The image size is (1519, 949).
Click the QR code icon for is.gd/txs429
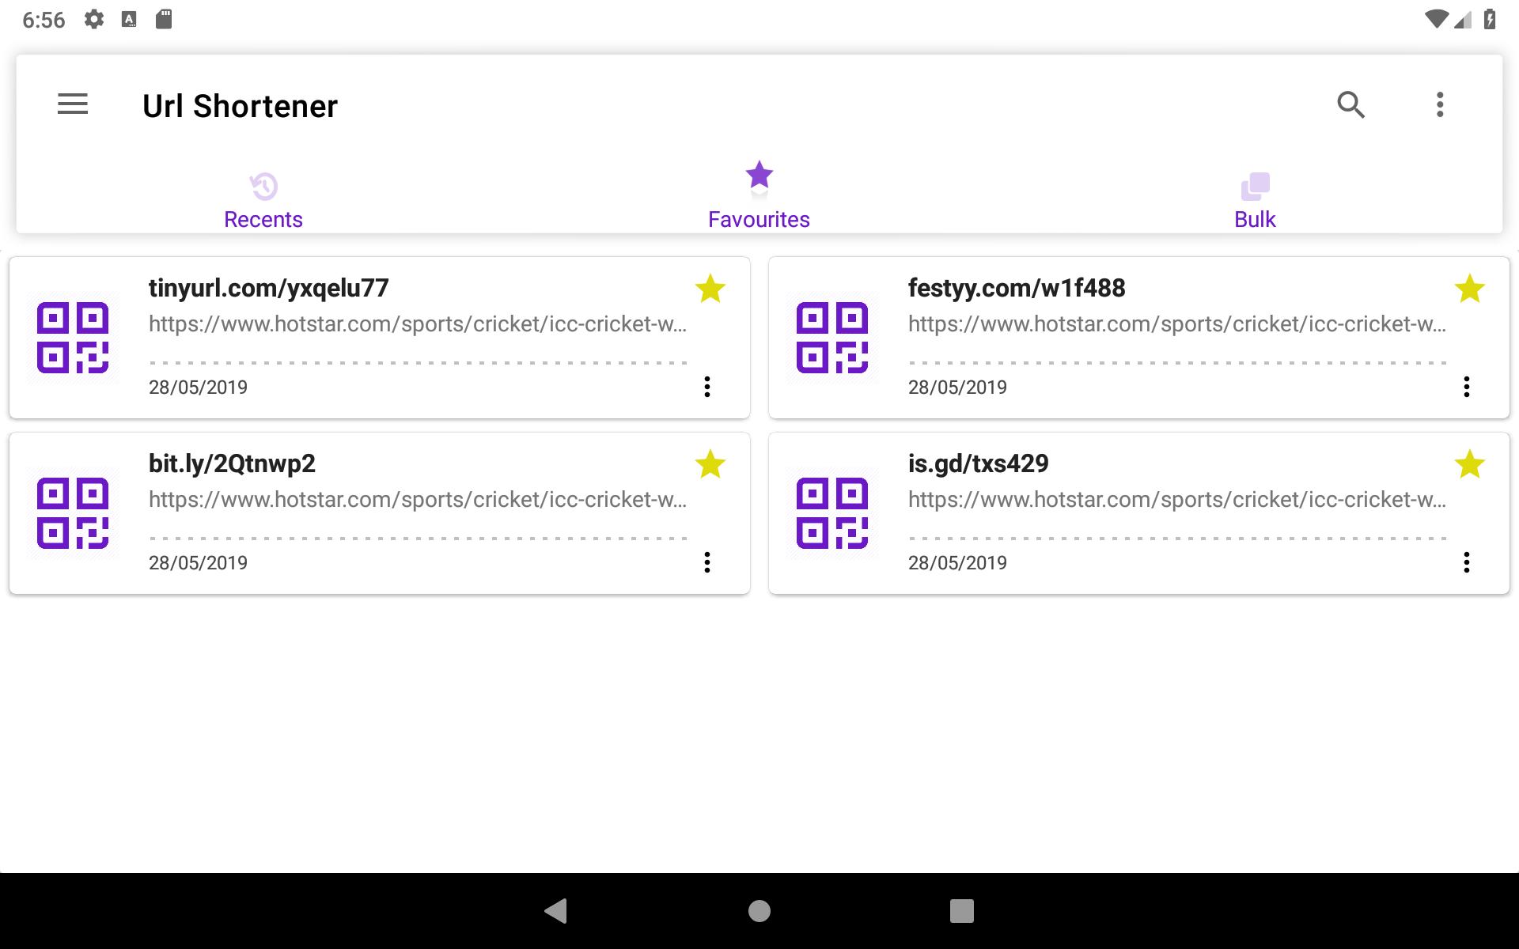831,512
